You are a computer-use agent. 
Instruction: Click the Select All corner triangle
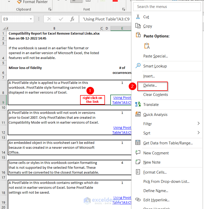click(4, 28)
